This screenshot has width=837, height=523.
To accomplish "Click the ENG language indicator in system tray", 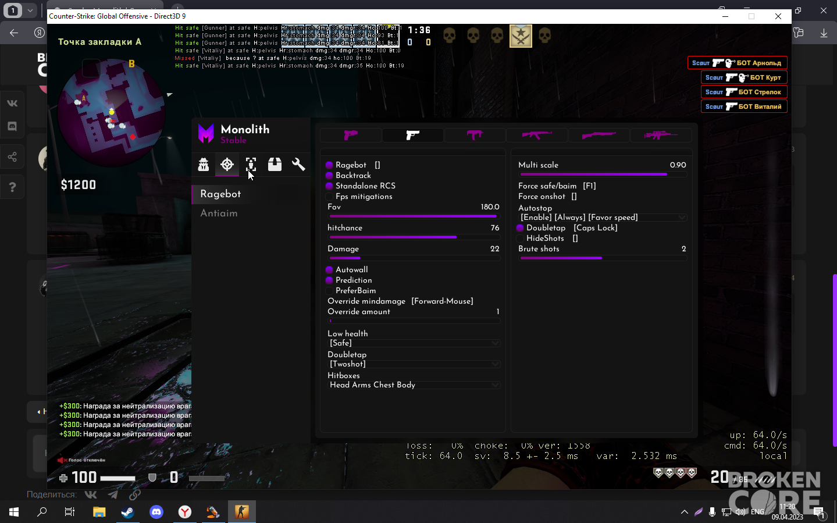I will click(x=757, y=512).
